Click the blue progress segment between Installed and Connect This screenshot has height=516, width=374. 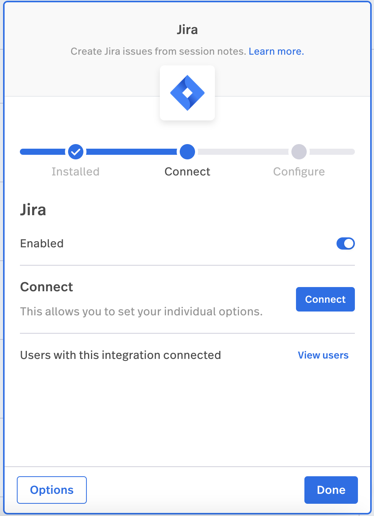coord(132,152)
